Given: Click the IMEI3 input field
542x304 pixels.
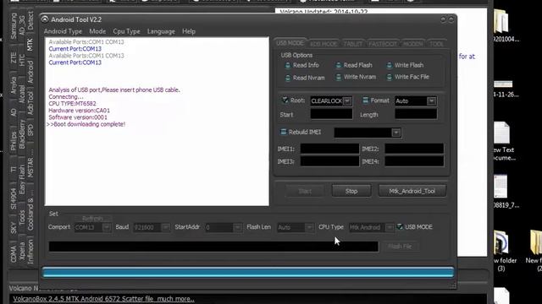Looking at the screenshot, I should point(329,161).
